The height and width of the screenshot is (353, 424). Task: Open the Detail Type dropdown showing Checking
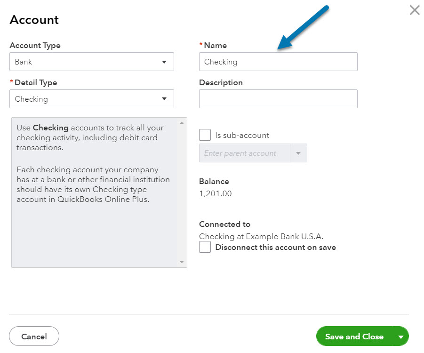pyautogui.click(x=92, y=99)
